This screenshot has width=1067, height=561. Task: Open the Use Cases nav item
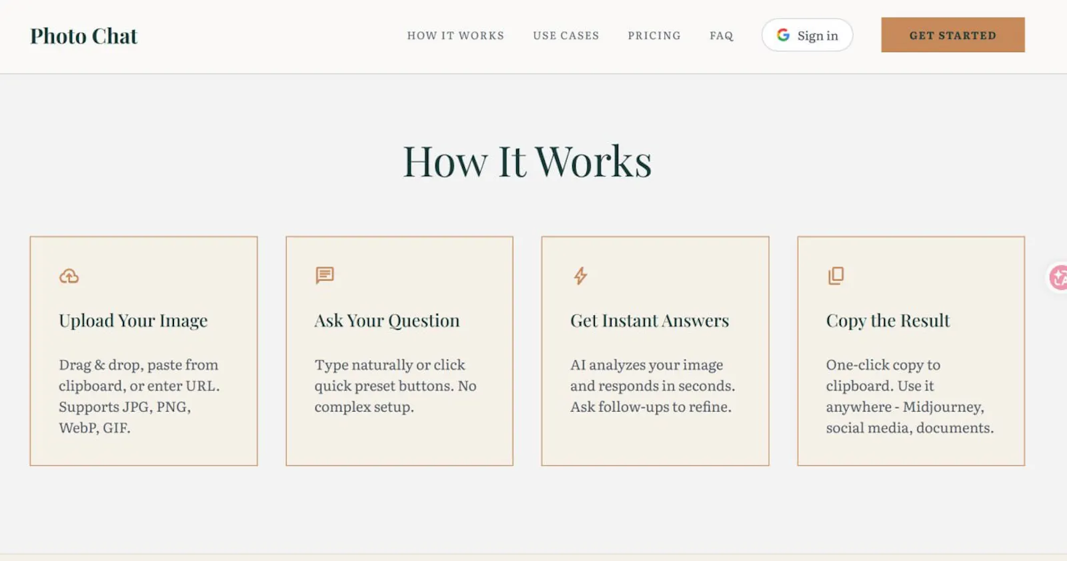[566, 35]
